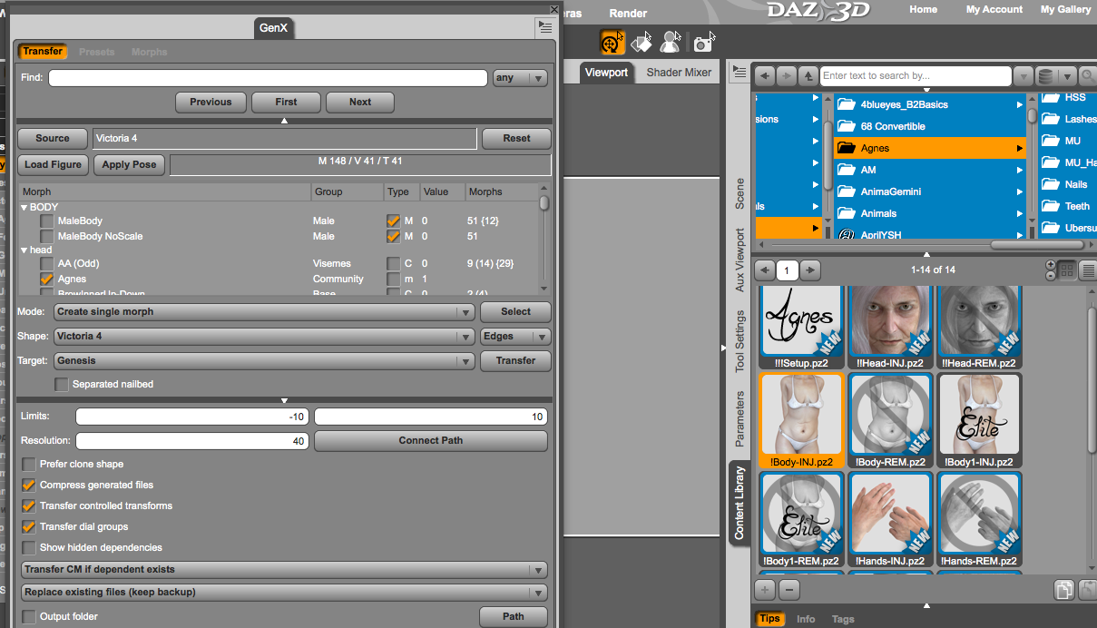Viewport: 1097px width, 628px height.
Task: Open 'Replace existing files (keep backup)' dropdown
Action: click(x=285, y=592)
